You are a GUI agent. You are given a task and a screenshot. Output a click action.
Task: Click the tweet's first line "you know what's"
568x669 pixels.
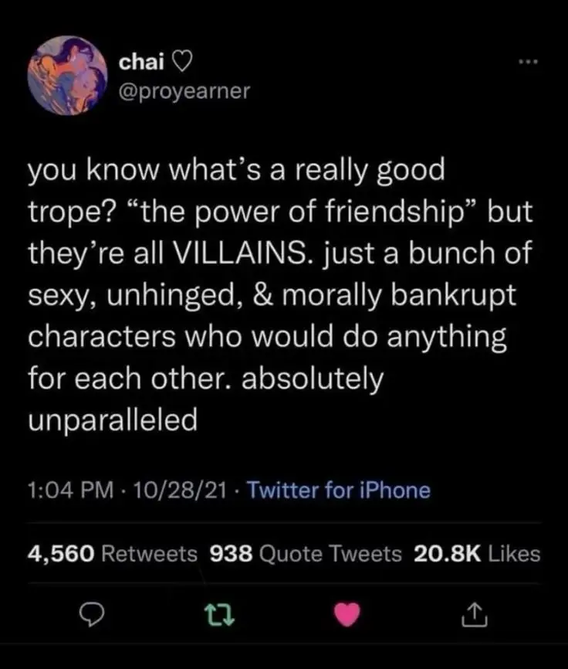140,170
